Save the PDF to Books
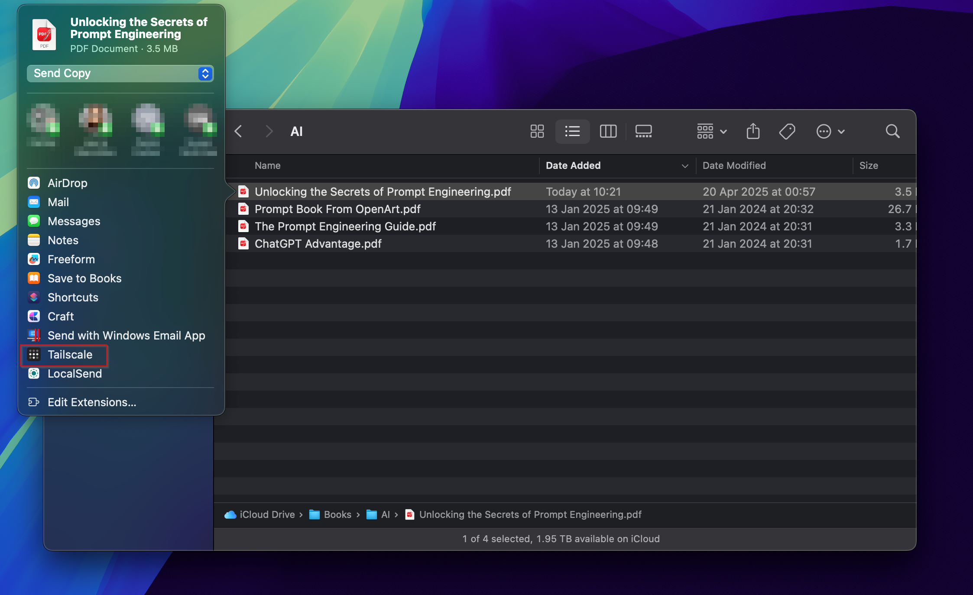This screenshot has width=973, height=595. pos(84,278)
